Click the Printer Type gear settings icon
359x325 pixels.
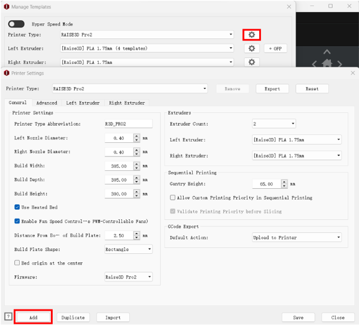pos(252,35)
